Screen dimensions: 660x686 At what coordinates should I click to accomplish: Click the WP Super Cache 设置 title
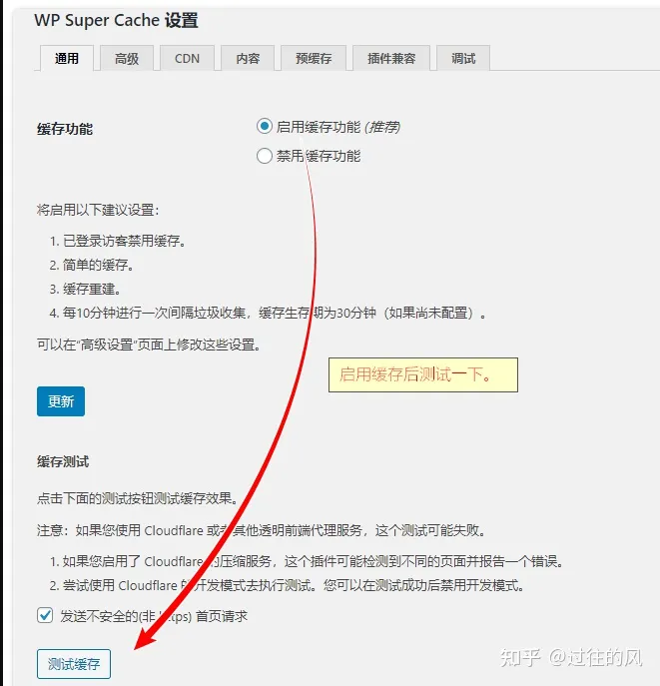click(x=117, y=21)
